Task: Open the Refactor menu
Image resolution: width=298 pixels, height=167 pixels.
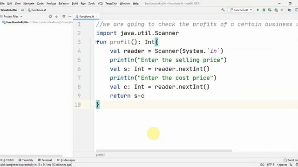Action: (x=63, y=3)
